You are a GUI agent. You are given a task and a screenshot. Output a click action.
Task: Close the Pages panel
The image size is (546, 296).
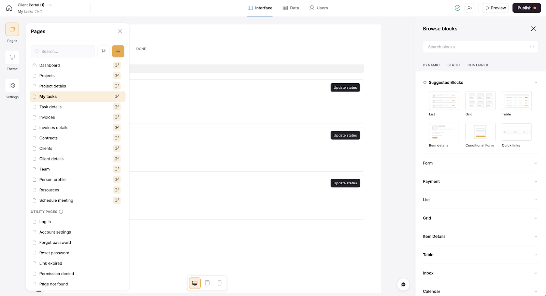coord(120,31)
